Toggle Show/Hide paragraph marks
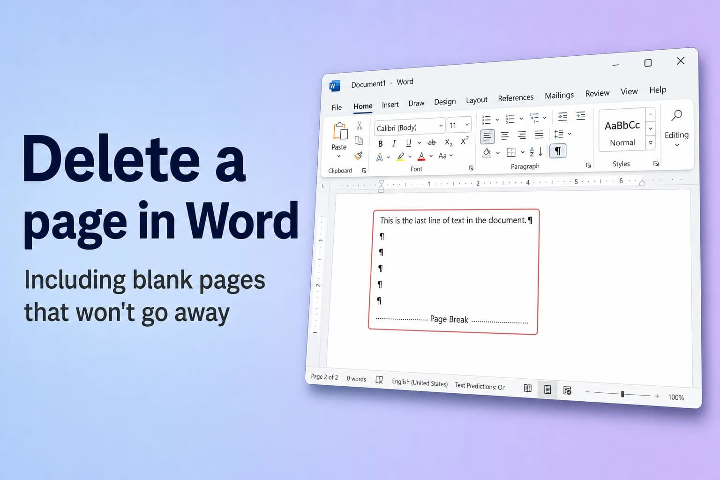This screenshot has width=720, height=480. coord(558,150)
